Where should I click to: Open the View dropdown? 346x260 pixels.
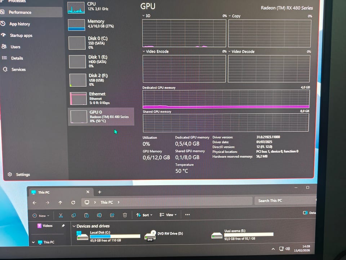click(x=168, y=214)
